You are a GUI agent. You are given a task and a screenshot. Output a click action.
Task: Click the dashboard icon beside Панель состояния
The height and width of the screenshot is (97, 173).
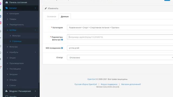tap(6, 2)
